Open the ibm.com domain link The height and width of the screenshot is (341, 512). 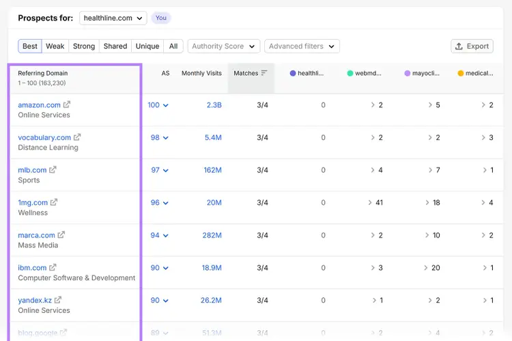click(32, 268)
